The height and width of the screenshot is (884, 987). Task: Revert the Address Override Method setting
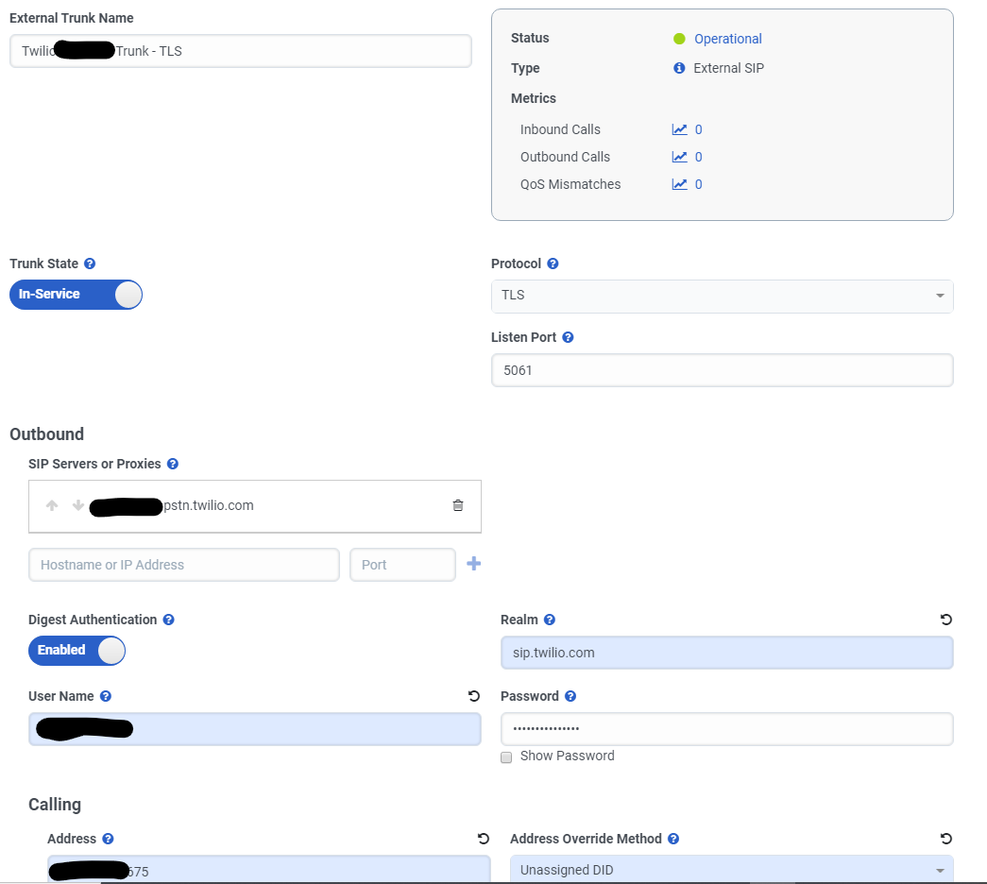tap(945, 839)
